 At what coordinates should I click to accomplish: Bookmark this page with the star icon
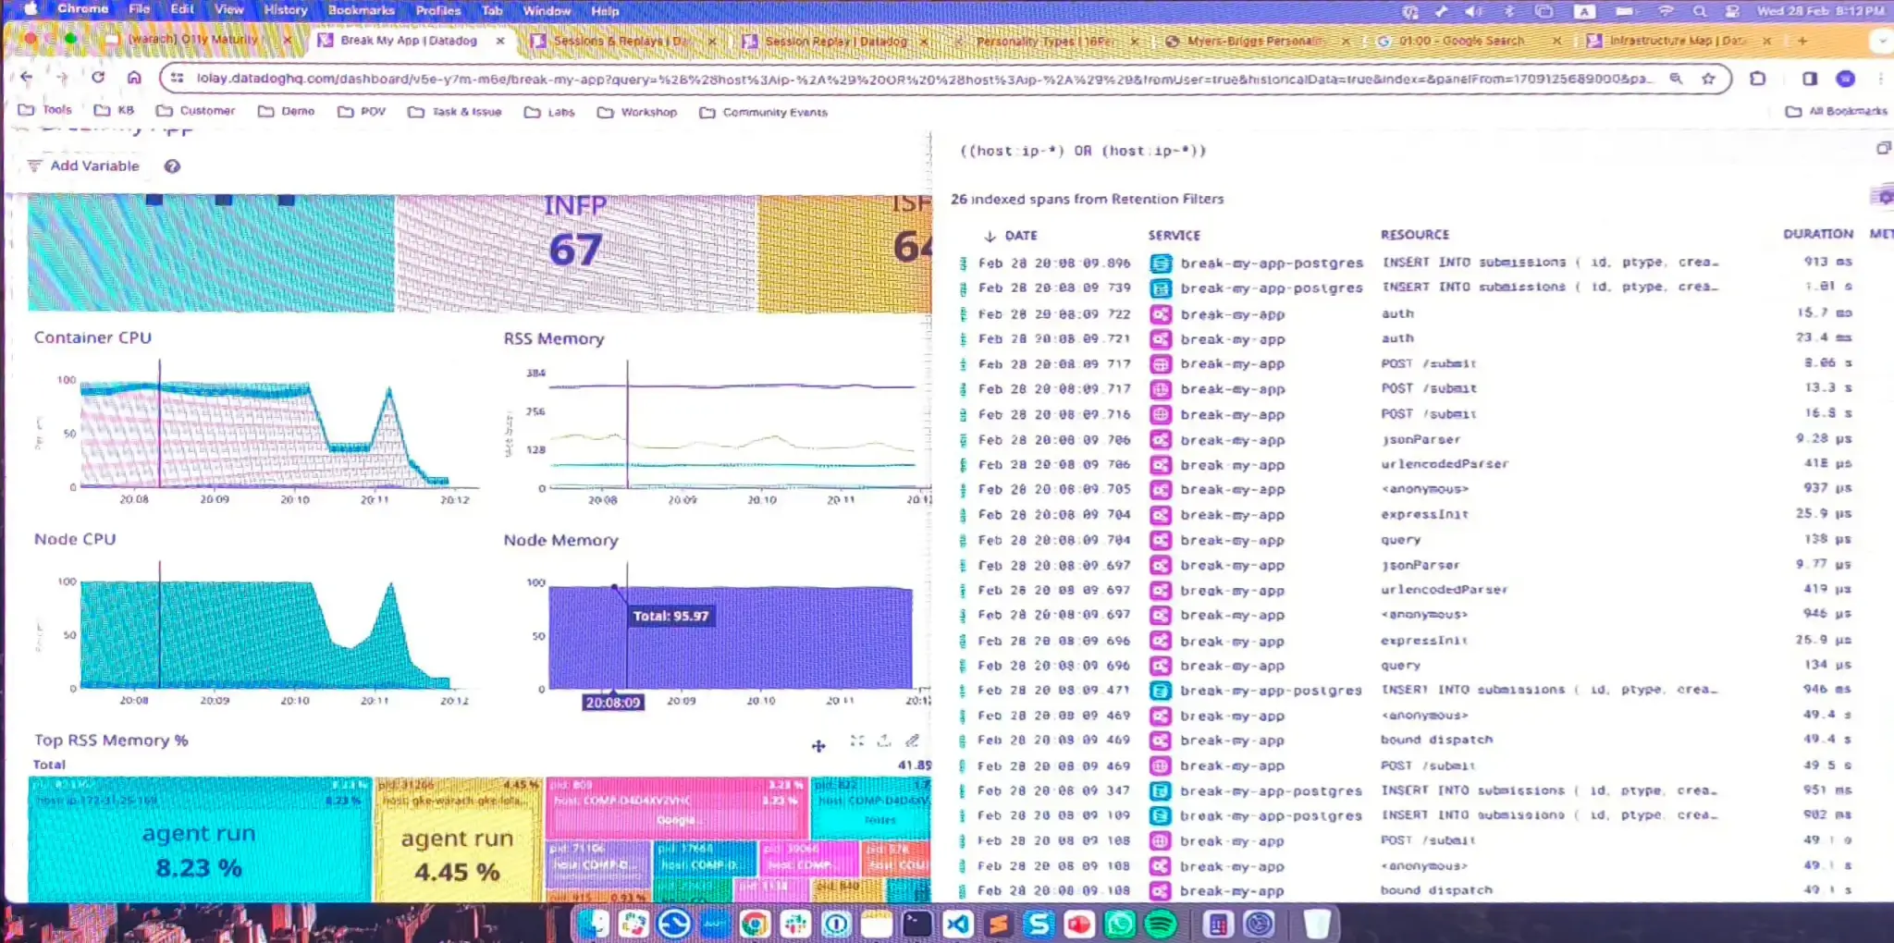coord(1708,79)
